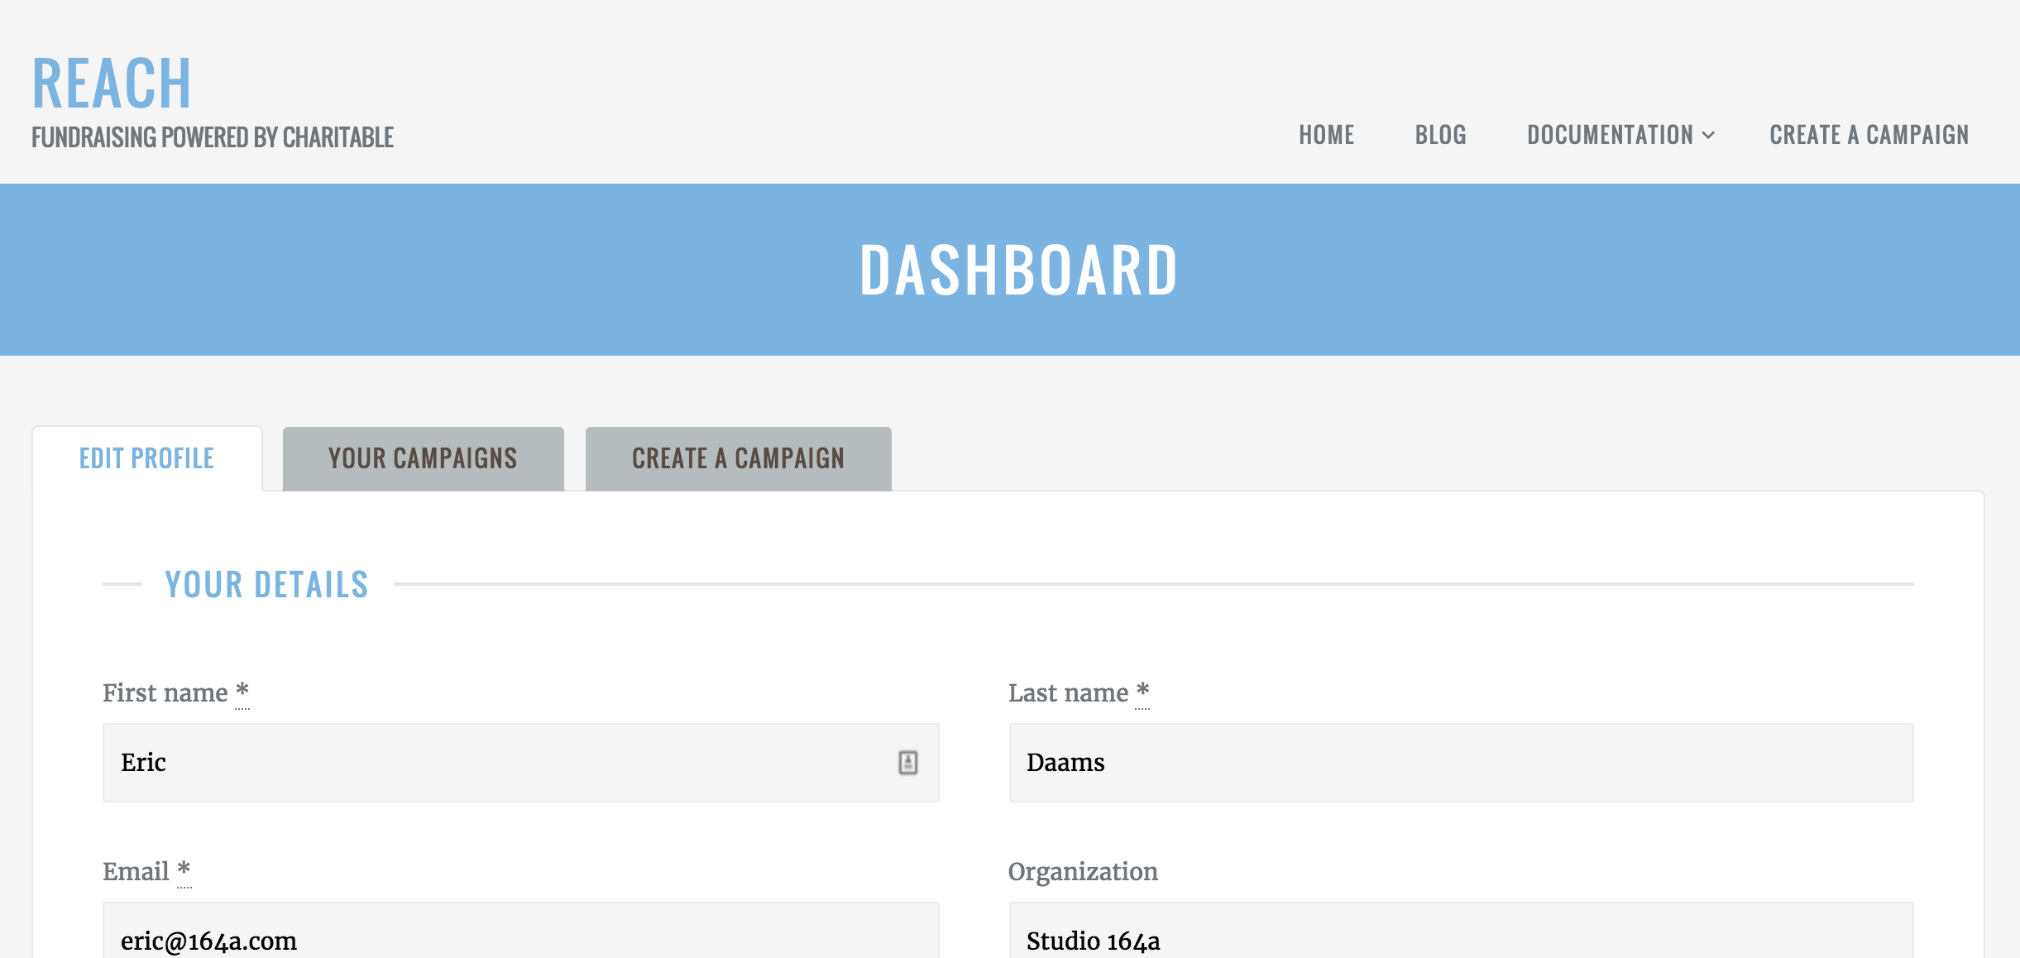2020x958 pixels.
Task: Click the Email label
Action: click(x=146, y=871)
